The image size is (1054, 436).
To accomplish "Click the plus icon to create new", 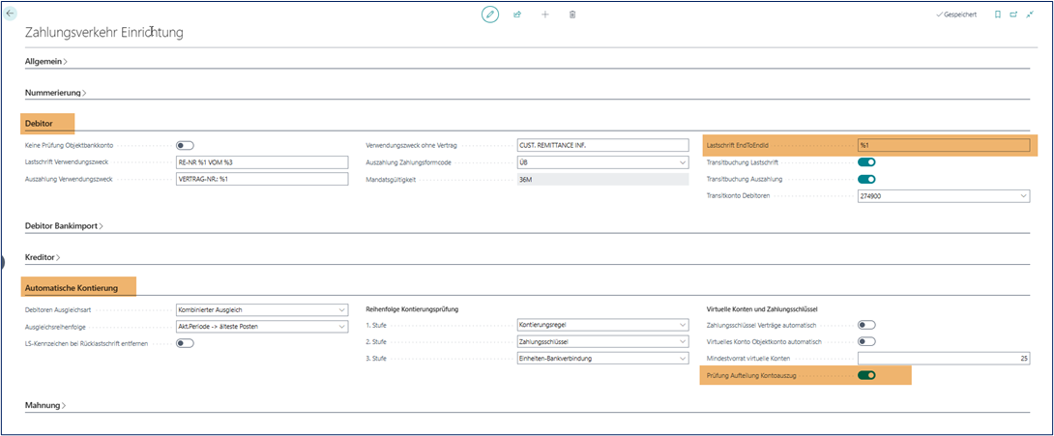I will [544, 15].
